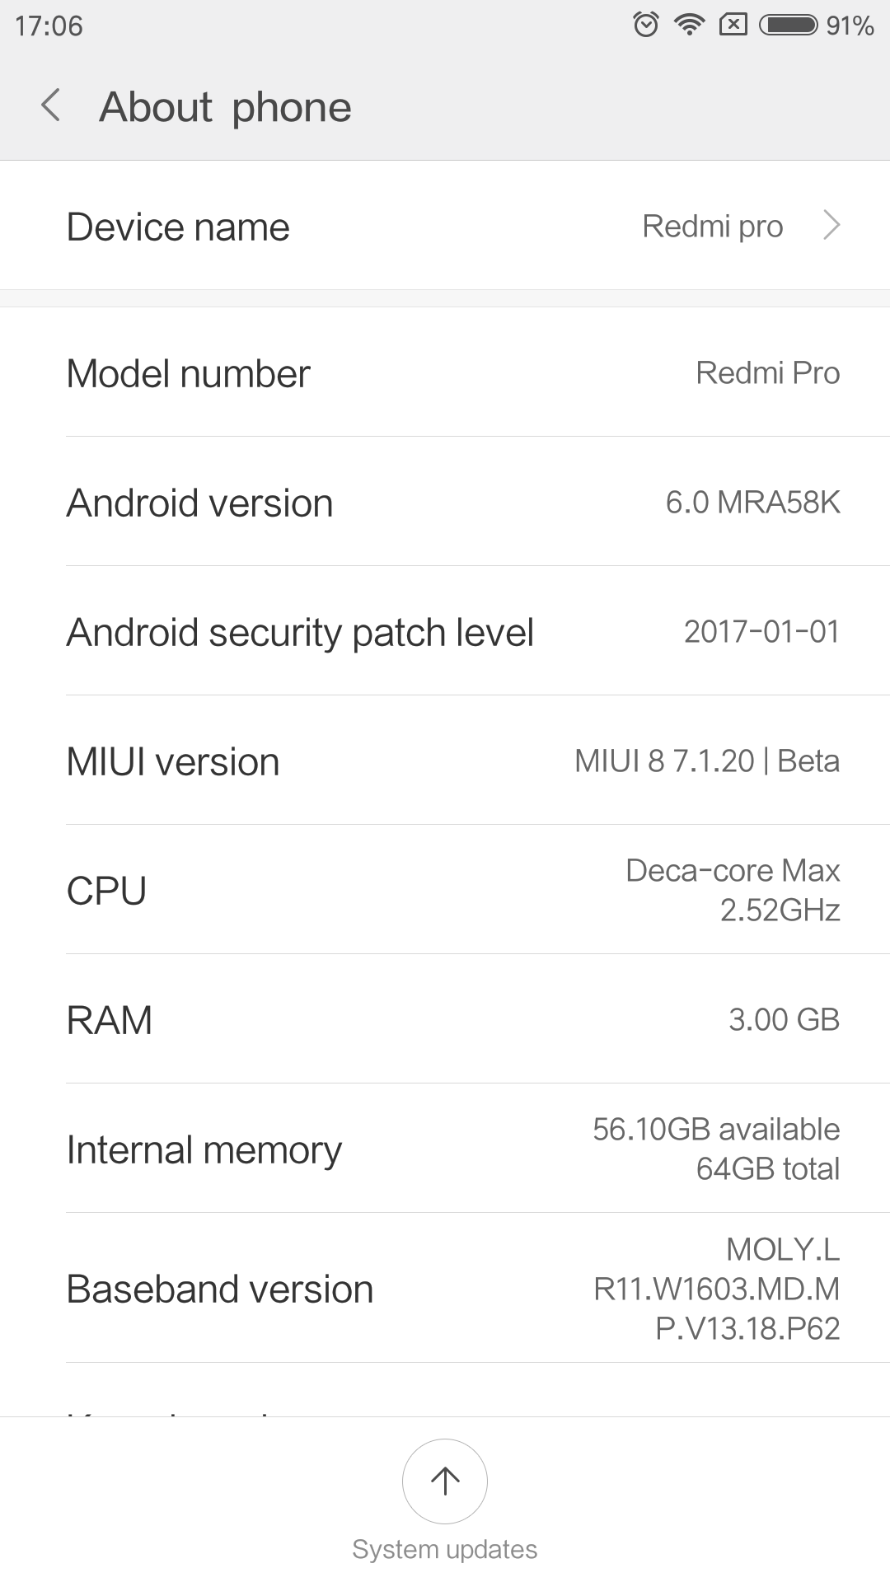Select the CPU information row
The height and width of the screenshot is (1582, 890).
(445, 891)
